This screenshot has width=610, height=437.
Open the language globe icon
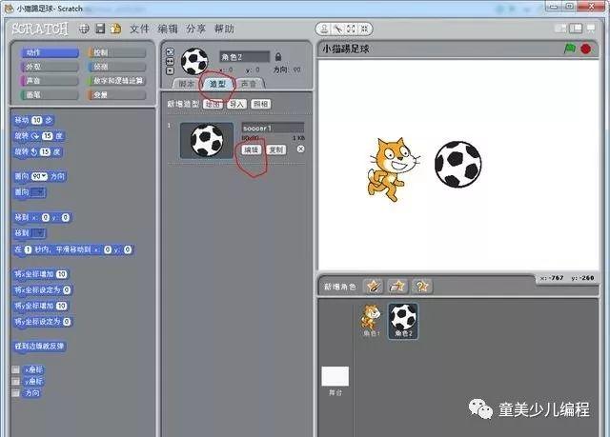coord(84,29)
